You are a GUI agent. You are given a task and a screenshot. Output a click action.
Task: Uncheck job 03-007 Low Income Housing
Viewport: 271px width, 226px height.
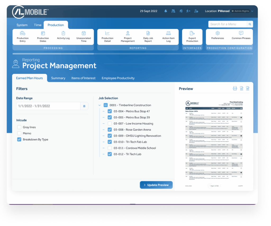[x=110, y=123]
